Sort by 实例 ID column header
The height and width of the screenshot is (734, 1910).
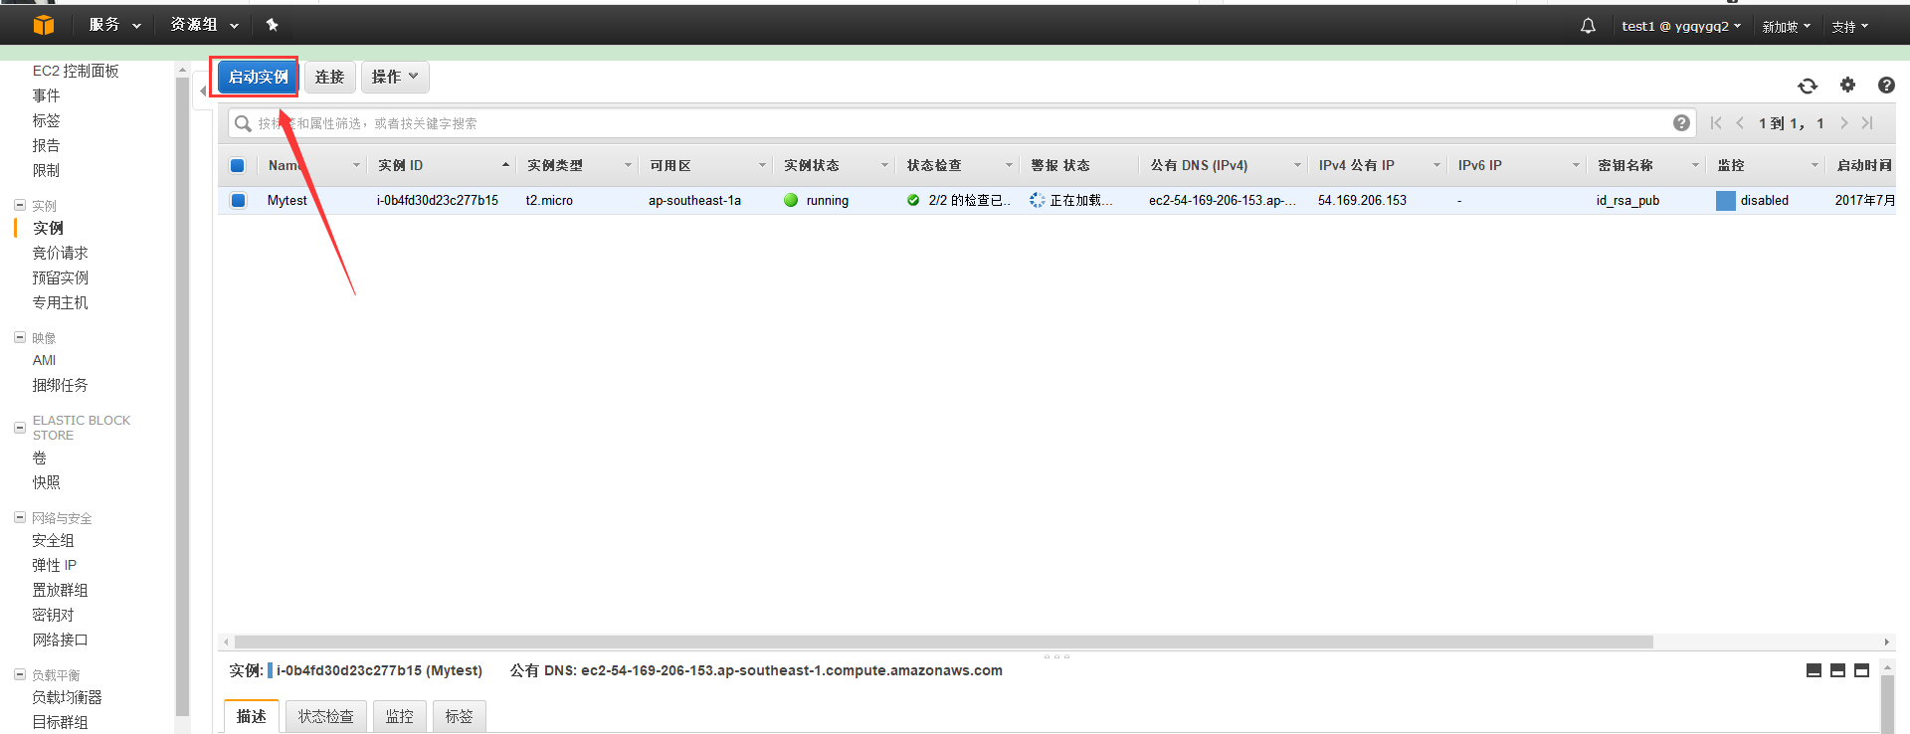(x=400, y=165)
